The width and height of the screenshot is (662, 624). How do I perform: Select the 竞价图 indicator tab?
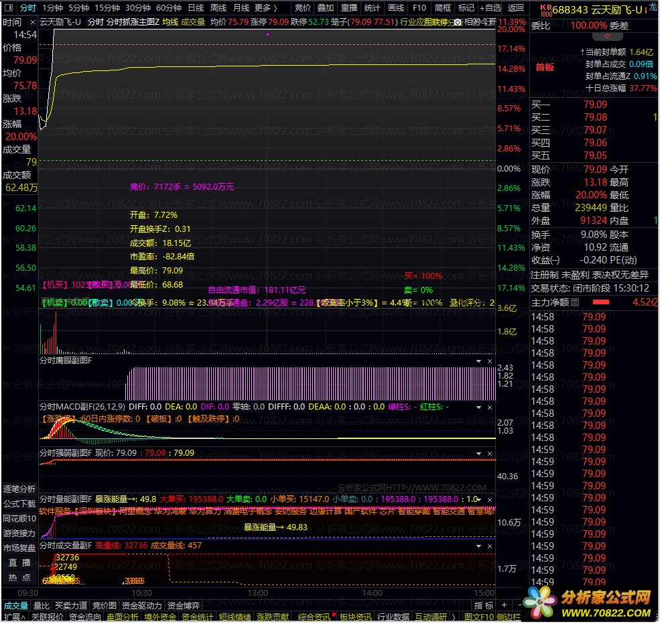point(105,607)
